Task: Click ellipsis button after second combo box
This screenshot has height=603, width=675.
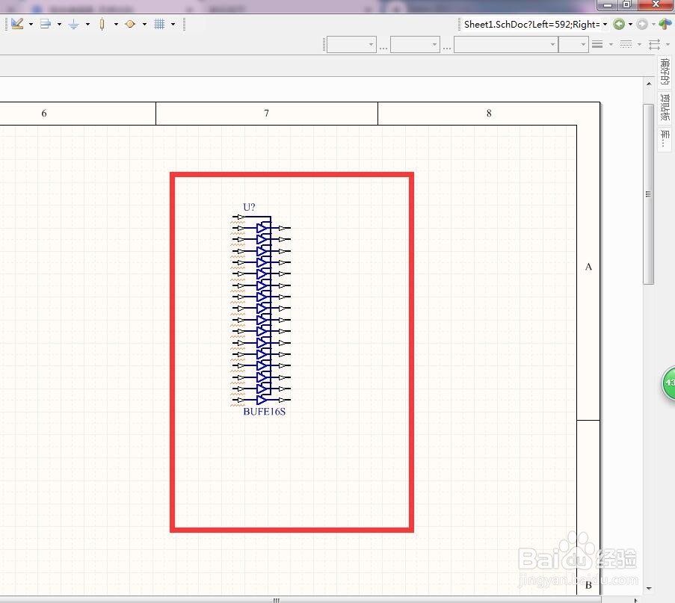Action: (447, 47)
